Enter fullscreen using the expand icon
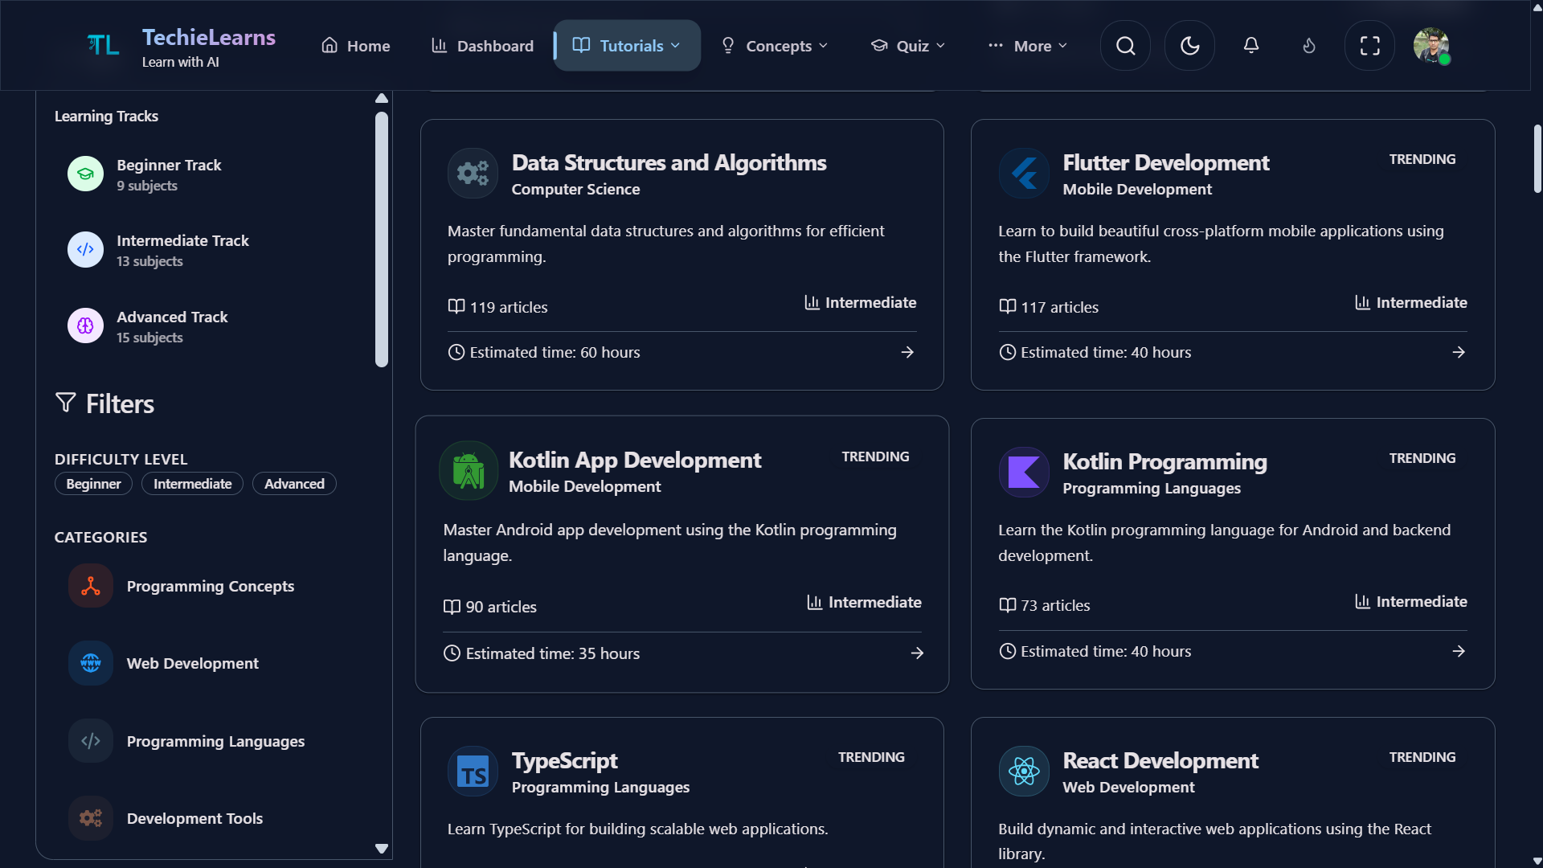This screenshot has width=1543, height=868. (1369, 45)
